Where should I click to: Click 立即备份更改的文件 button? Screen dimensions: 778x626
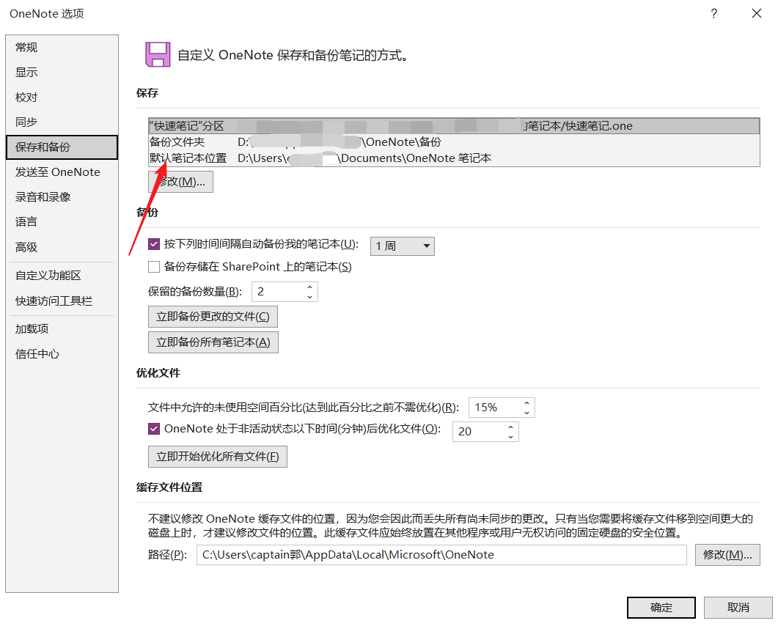tap(212, 316)
